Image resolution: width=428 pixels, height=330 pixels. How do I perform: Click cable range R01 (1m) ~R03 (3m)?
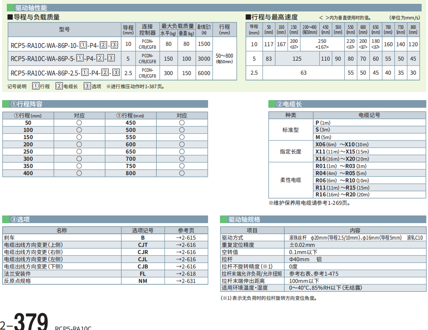pyautogui.click(x=341, y=166)
